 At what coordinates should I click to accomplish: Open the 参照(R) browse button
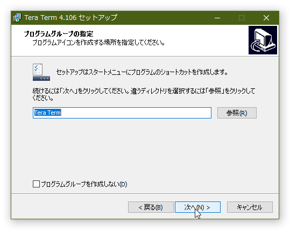tap(237, 113)
